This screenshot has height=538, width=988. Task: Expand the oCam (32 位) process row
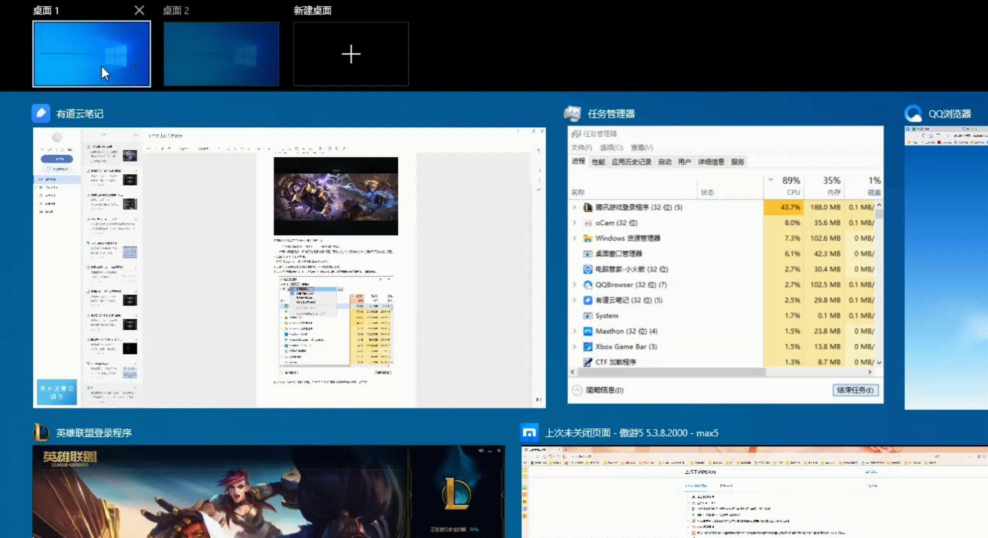click(x=575, y=223)
